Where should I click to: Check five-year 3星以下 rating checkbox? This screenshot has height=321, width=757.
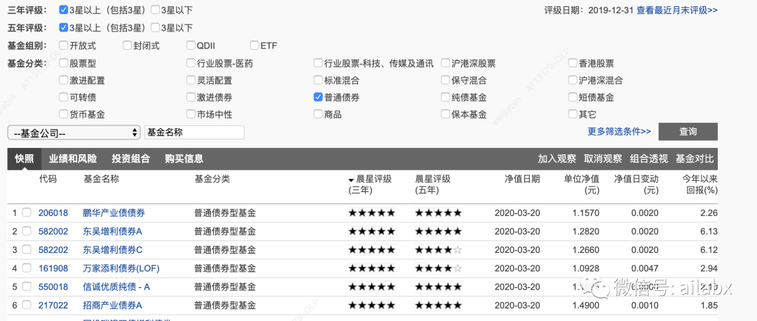pyautogui.click(x=155, y=27)
